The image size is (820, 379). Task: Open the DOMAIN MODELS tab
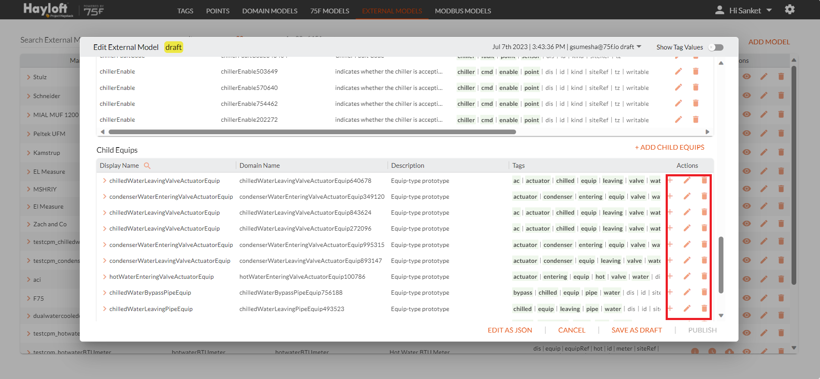tap(270, 11)
